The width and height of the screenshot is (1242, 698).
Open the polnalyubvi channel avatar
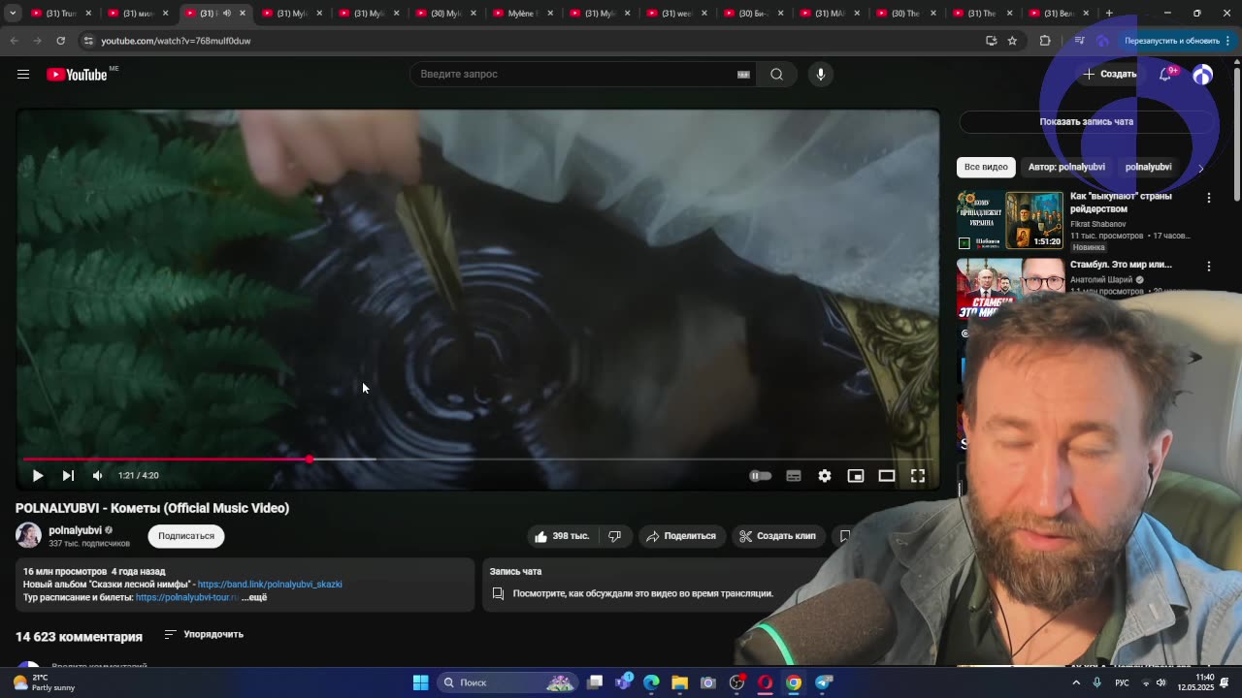[28, 535]
